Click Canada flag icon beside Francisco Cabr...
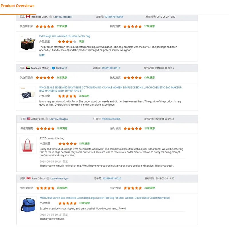Image resolution: width=229 pixels, height=229 pixels. [x=28, y=17]
